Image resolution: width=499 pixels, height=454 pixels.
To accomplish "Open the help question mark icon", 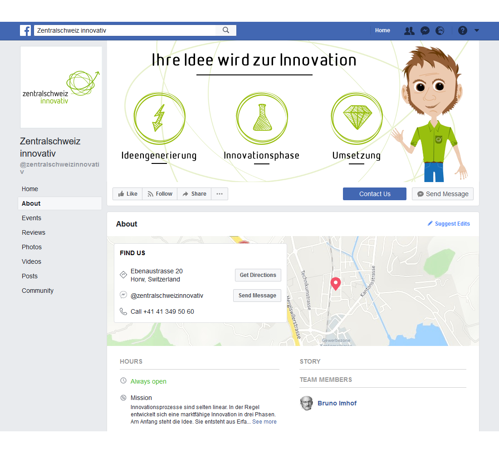I will click(462, 30).
